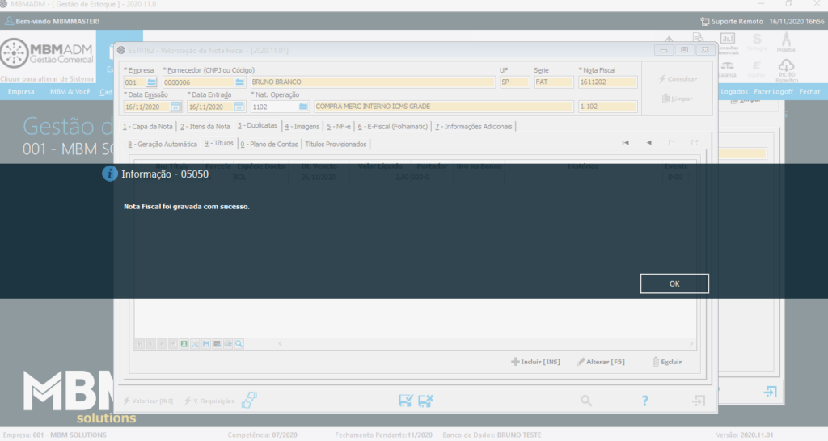Click the Limpar button

678,99
